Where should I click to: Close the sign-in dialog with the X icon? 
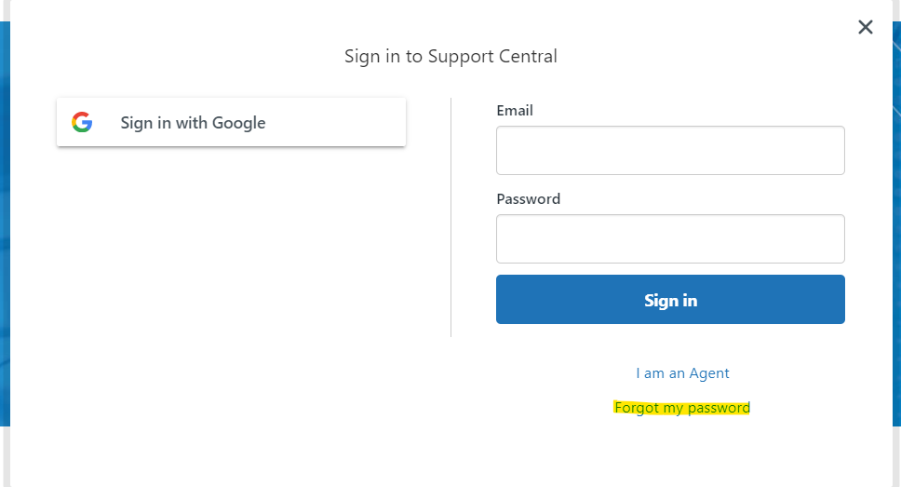[866, 27]
